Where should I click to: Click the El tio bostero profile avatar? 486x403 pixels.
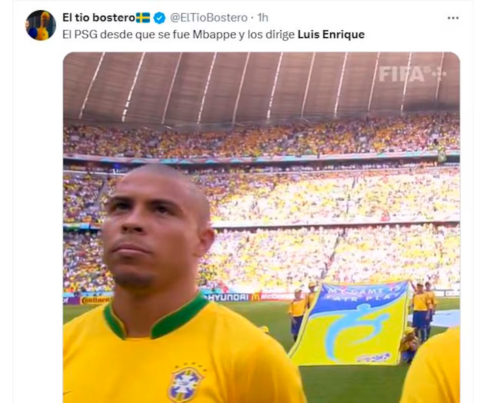tap(41, 25)
